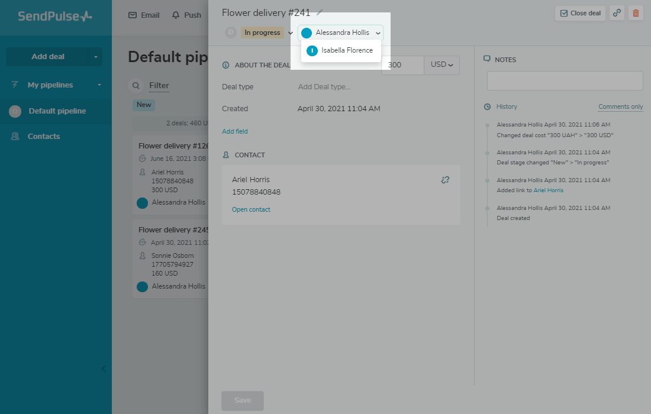
Task: Open the Email menu item
Action: tap(144, 15)
